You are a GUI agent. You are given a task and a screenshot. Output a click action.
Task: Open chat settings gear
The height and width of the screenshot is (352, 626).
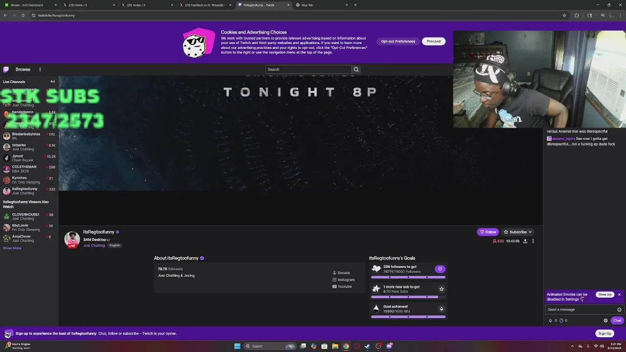[x=605, y=321]
